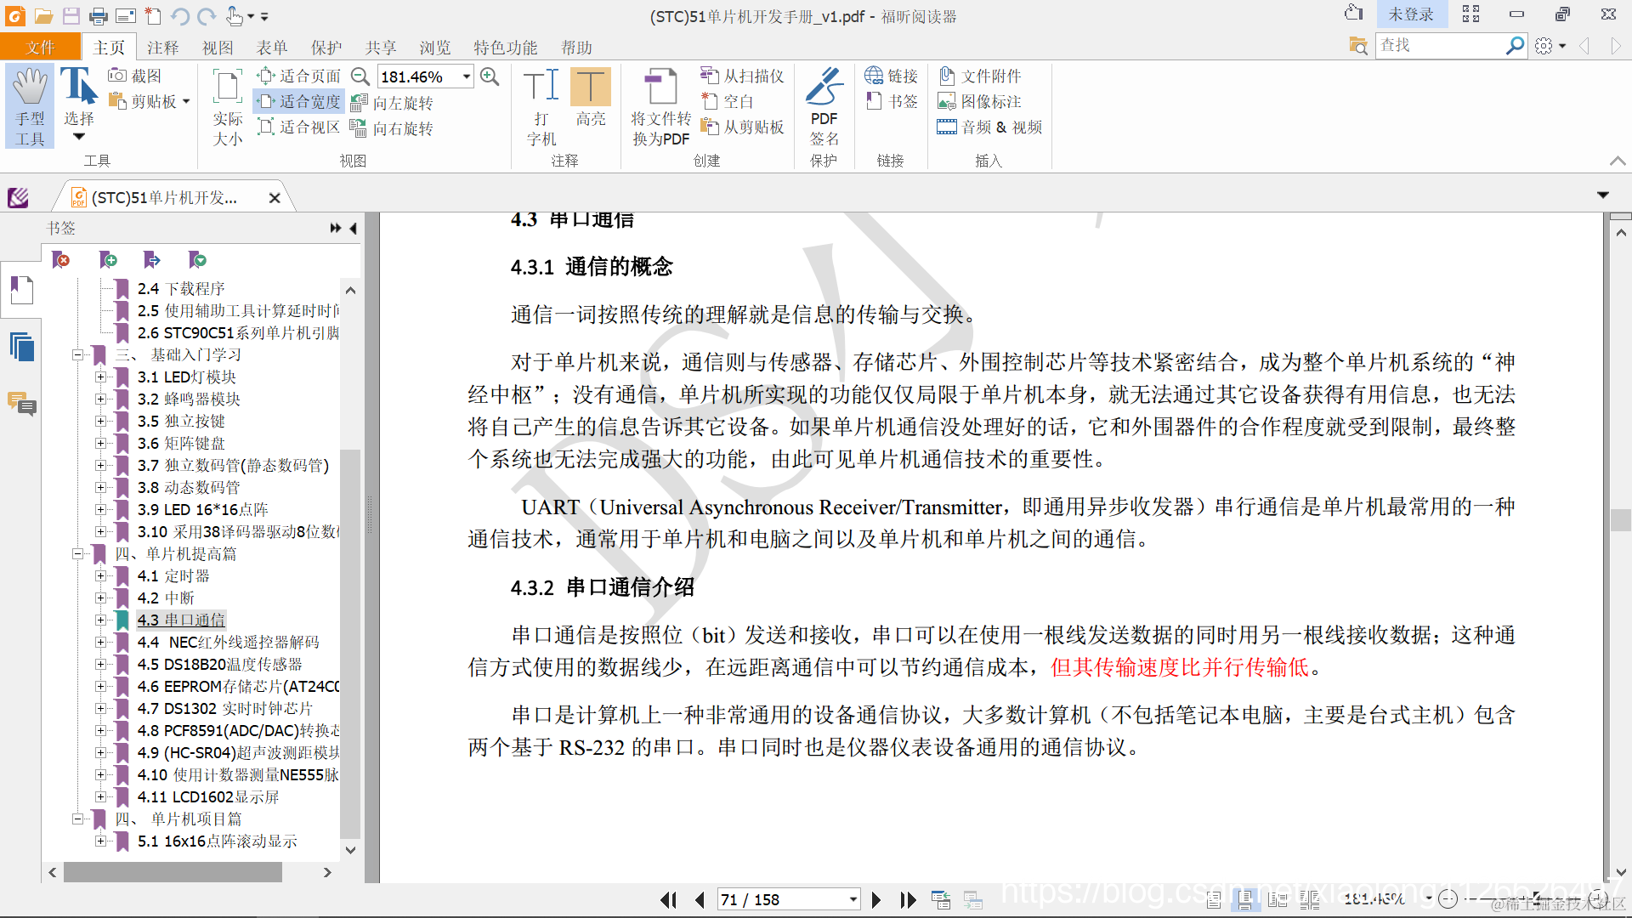The height and width of the screenshot is (918, 1632).
Task: Jump to the last page button
Action: 908,899
